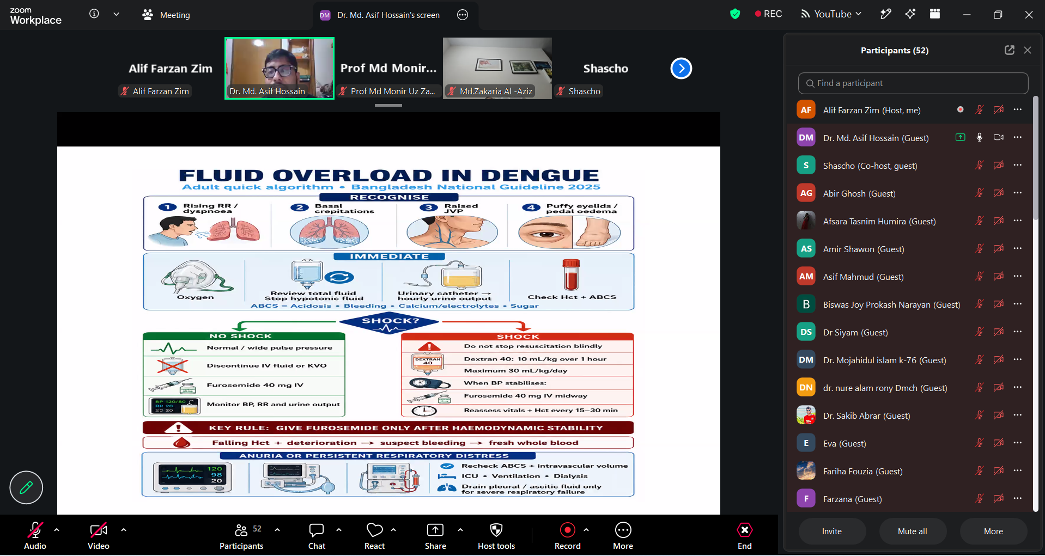Click the participants list scrollbar
This screenshot has width=1045, height=556.
[1036, 158]
